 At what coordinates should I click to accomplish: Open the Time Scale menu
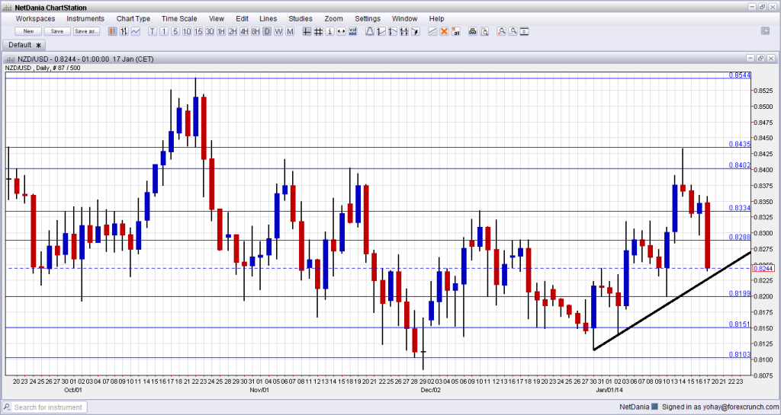pos(179,18)
